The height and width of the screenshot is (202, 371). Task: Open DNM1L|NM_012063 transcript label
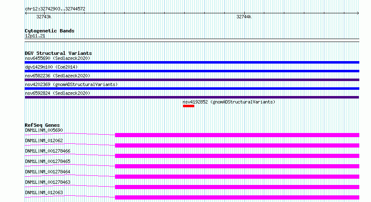coord(44,192)
